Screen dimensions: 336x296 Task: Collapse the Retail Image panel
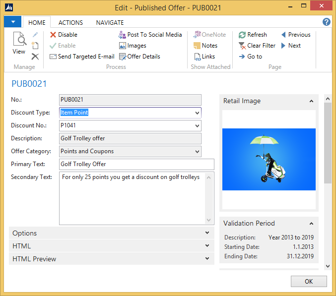click(x=311, y=101)
